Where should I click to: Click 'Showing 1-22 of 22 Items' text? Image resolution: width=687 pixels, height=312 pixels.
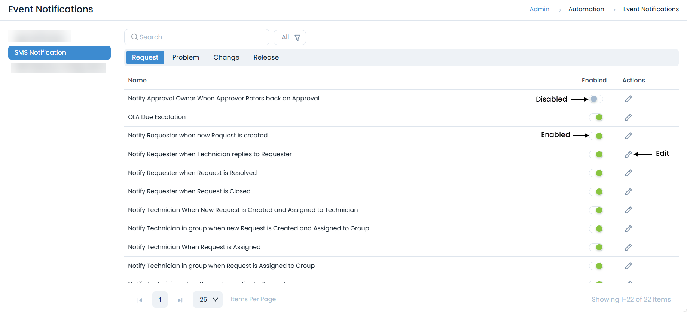[631, 299]
